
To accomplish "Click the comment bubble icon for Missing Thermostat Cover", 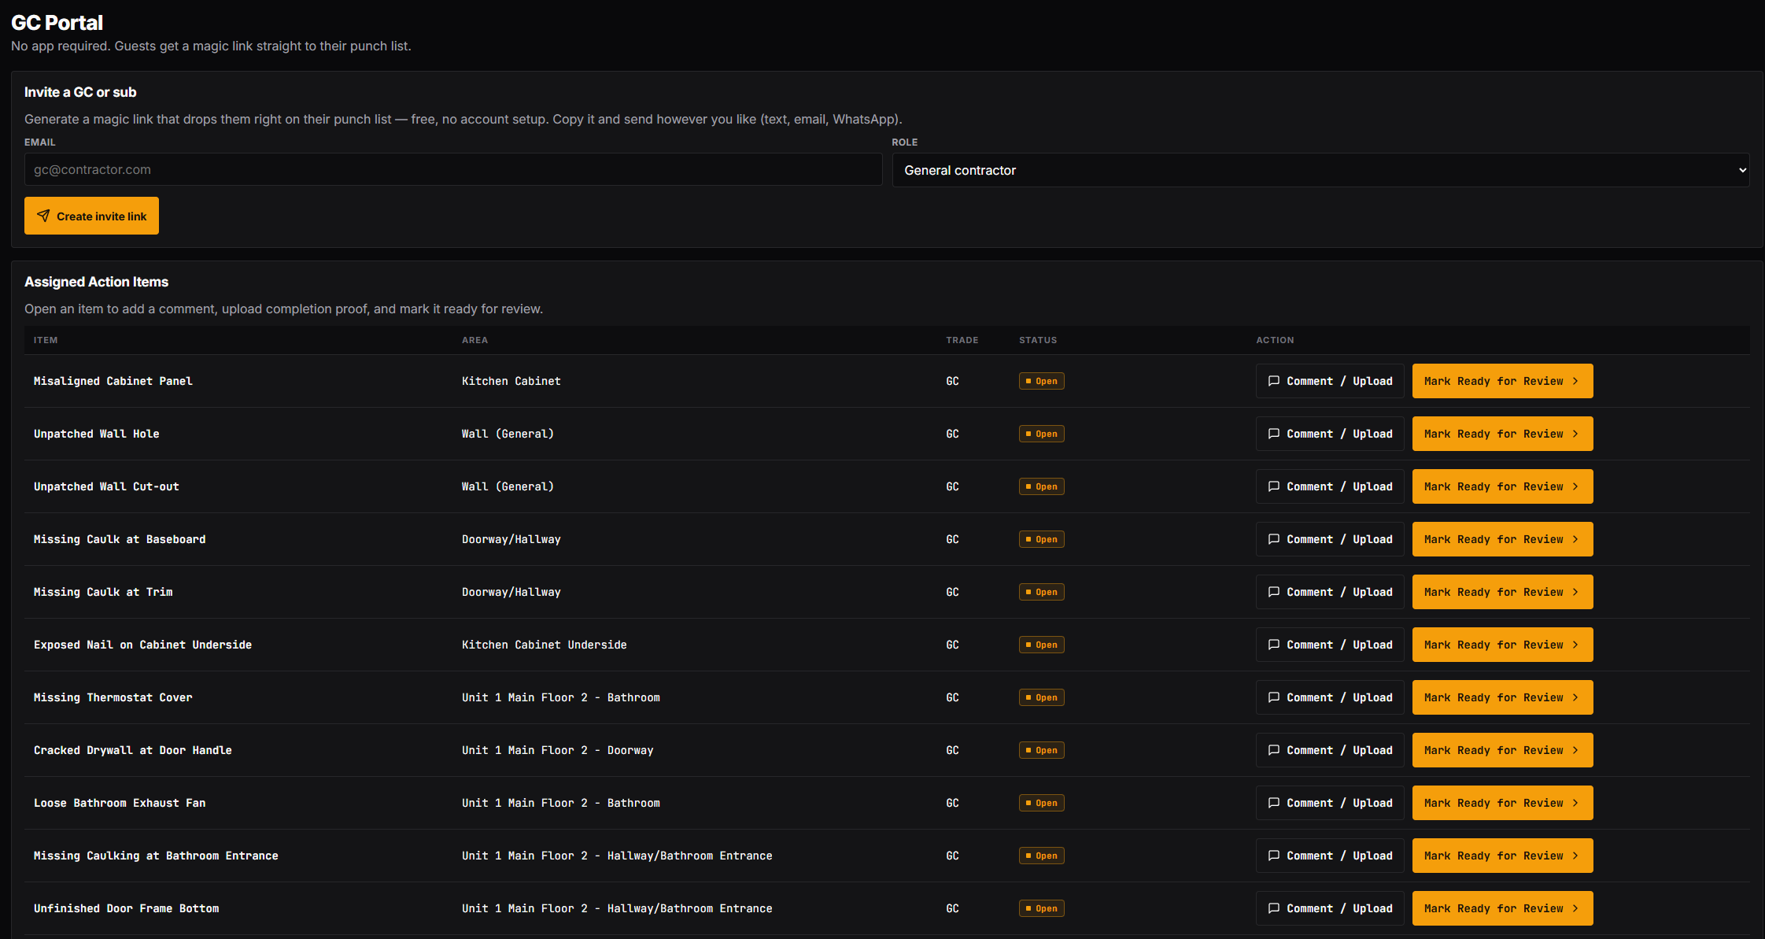I will click(x=1274, y=697).
